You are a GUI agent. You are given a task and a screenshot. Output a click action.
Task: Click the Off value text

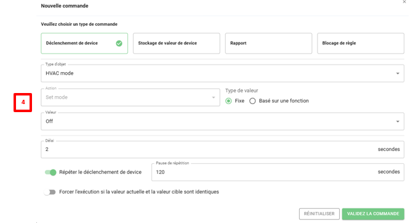(49, 121)
